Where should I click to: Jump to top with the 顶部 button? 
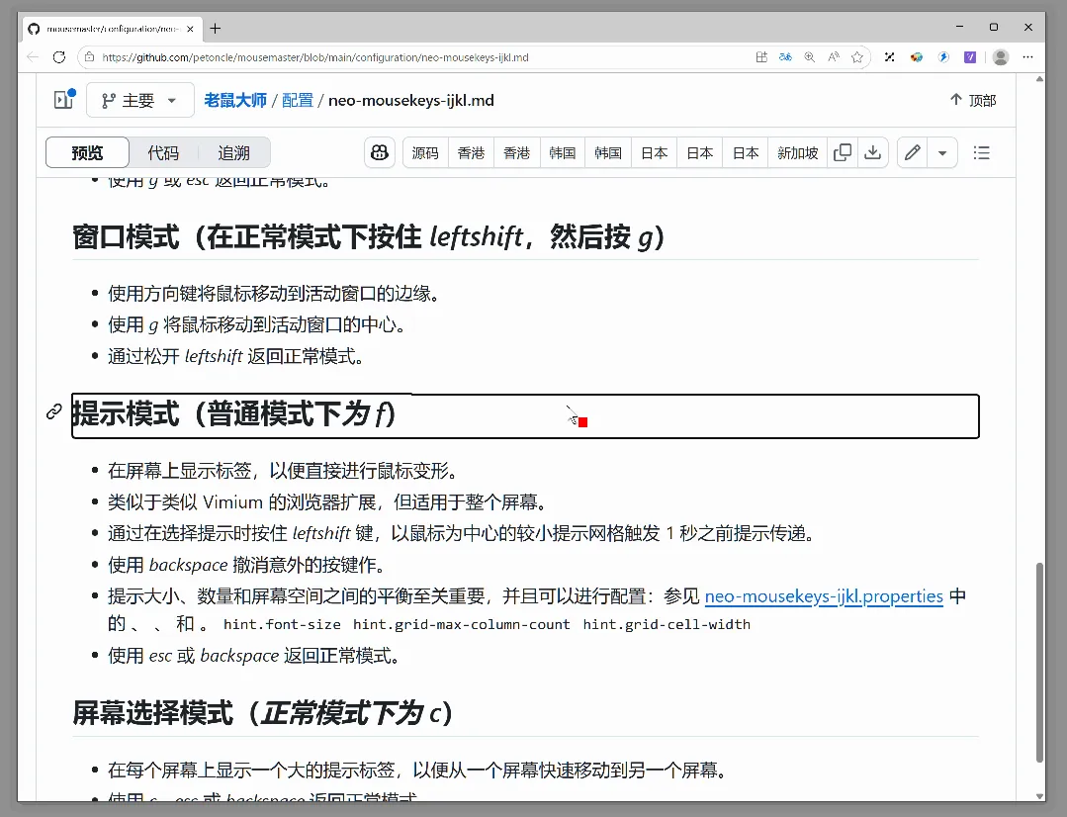click(x=973, y=100)
